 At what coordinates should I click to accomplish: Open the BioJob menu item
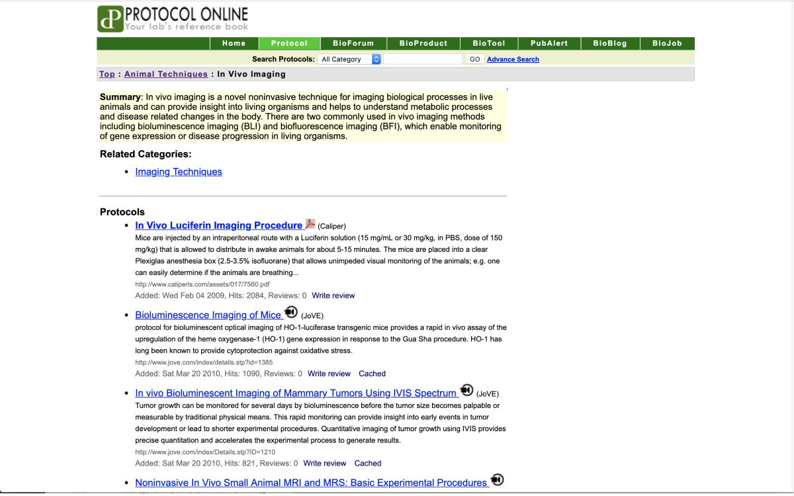pos(666,44)
